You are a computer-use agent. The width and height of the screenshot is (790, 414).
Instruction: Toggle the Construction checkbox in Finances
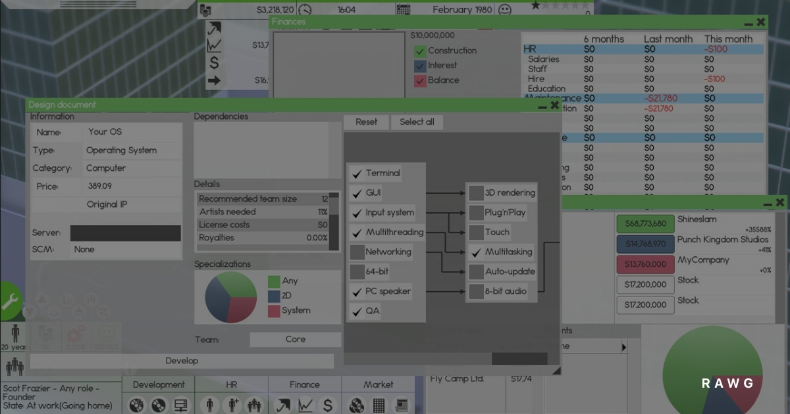click(420, 51)
